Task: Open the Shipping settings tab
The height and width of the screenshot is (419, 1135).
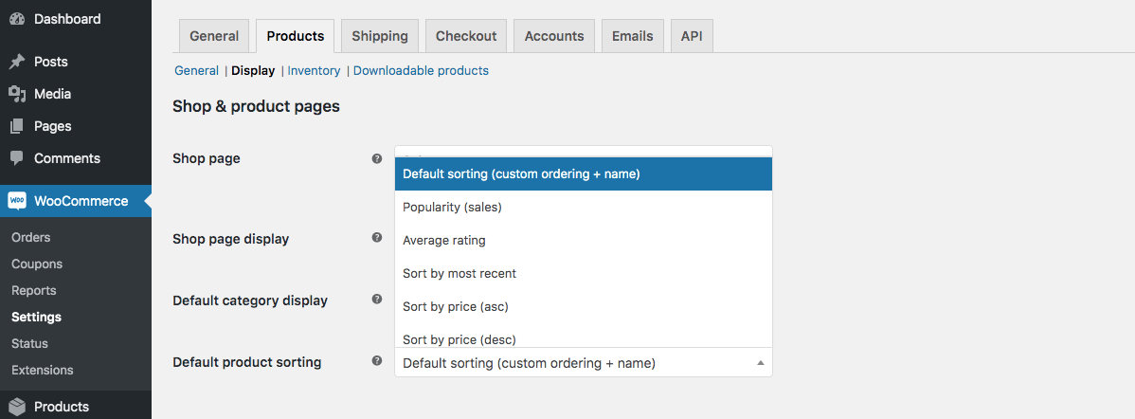Action: pyautogui.click(x=380, y=36)
